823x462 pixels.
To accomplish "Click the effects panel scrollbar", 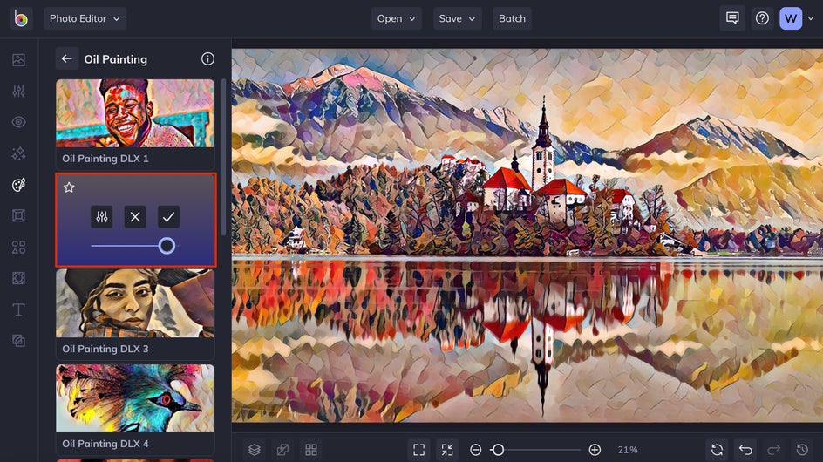I will point(223,158).
